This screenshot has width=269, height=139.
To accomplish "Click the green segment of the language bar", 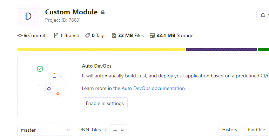I will point(263,49).
